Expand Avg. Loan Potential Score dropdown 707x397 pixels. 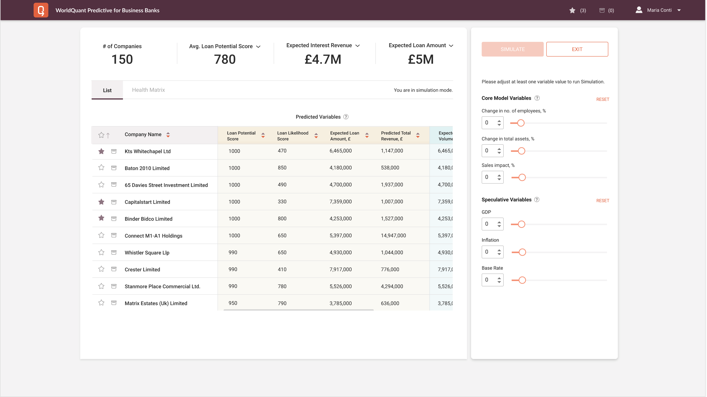pyautogui.click(x=258, y=47)
